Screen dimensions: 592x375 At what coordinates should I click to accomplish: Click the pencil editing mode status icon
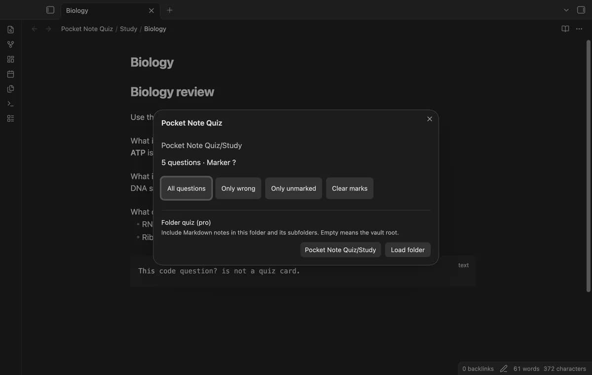(x=504, y=369)
